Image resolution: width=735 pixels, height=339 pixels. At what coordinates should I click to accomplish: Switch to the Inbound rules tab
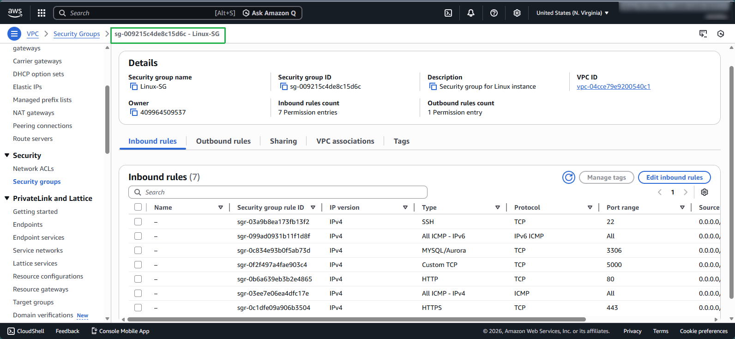pos(152,141)
